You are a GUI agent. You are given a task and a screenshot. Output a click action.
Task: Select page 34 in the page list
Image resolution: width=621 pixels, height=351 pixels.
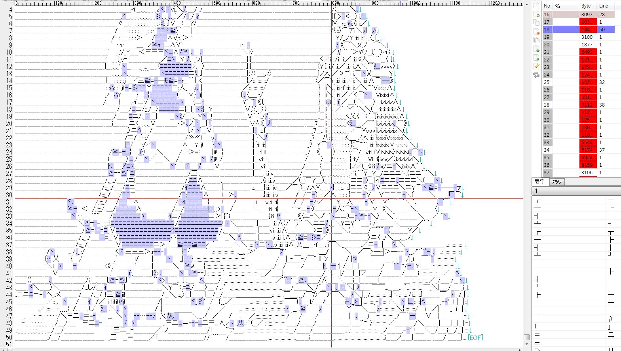click(x=547, y=150)
